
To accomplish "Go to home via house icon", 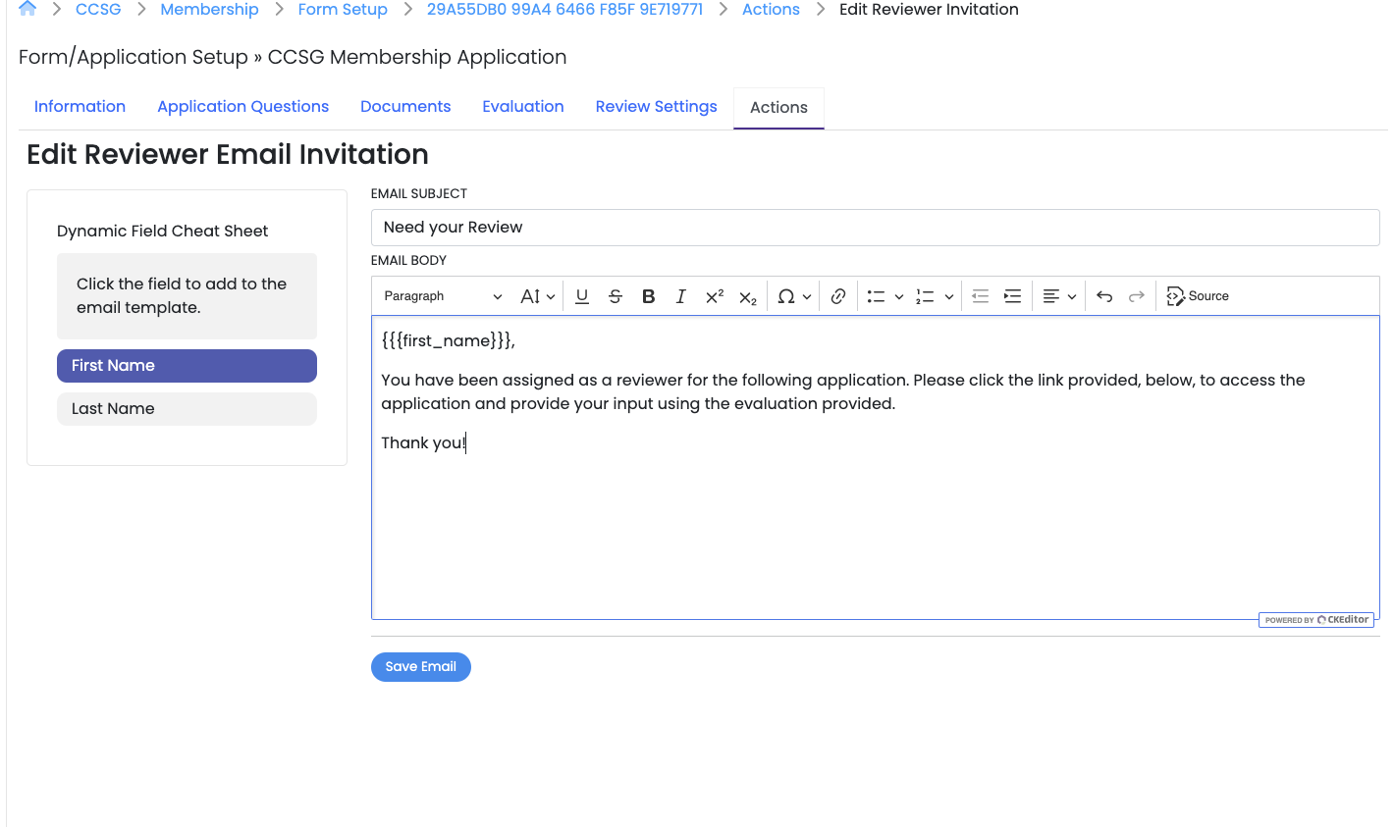I will coord(27,9).
